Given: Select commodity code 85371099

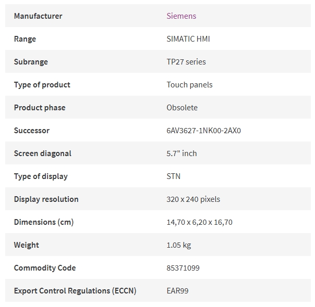Looking at the screenshot, I should pos(183,268).
